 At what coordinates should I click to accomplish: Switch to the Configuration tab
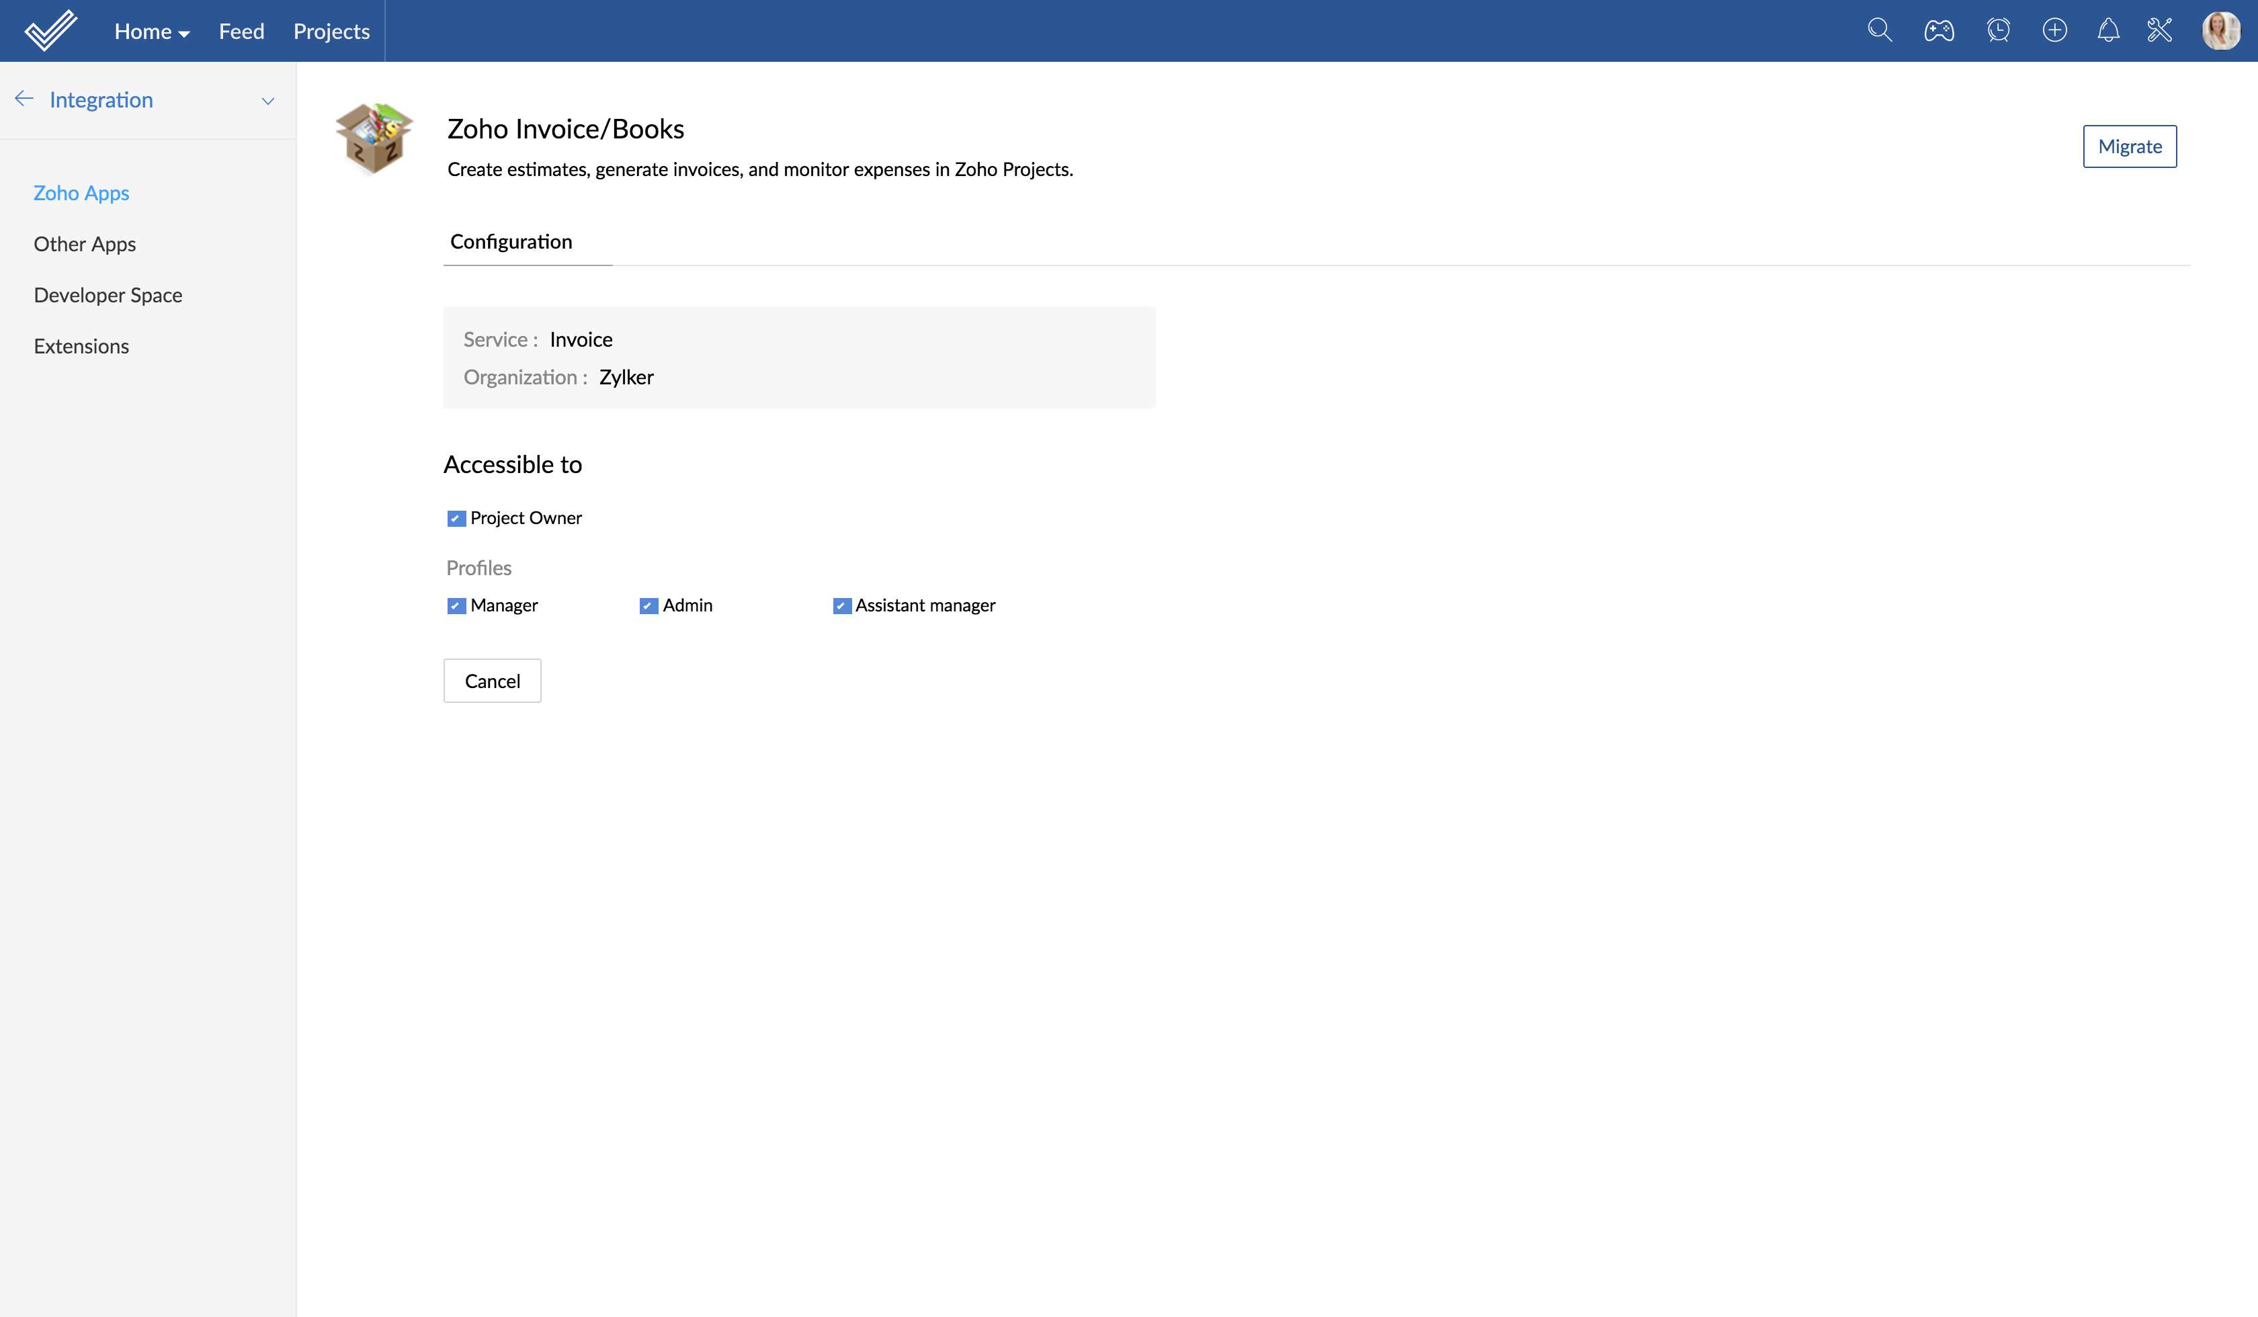point(511,241)
